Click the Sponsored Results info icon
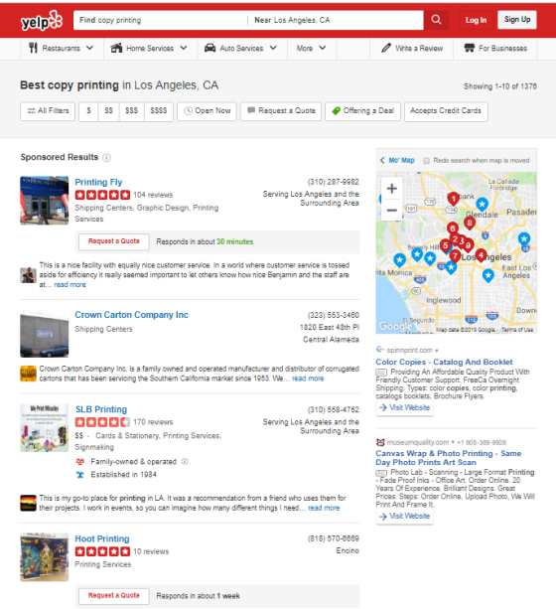Screen dimensions: 556x609 point(106,157)
